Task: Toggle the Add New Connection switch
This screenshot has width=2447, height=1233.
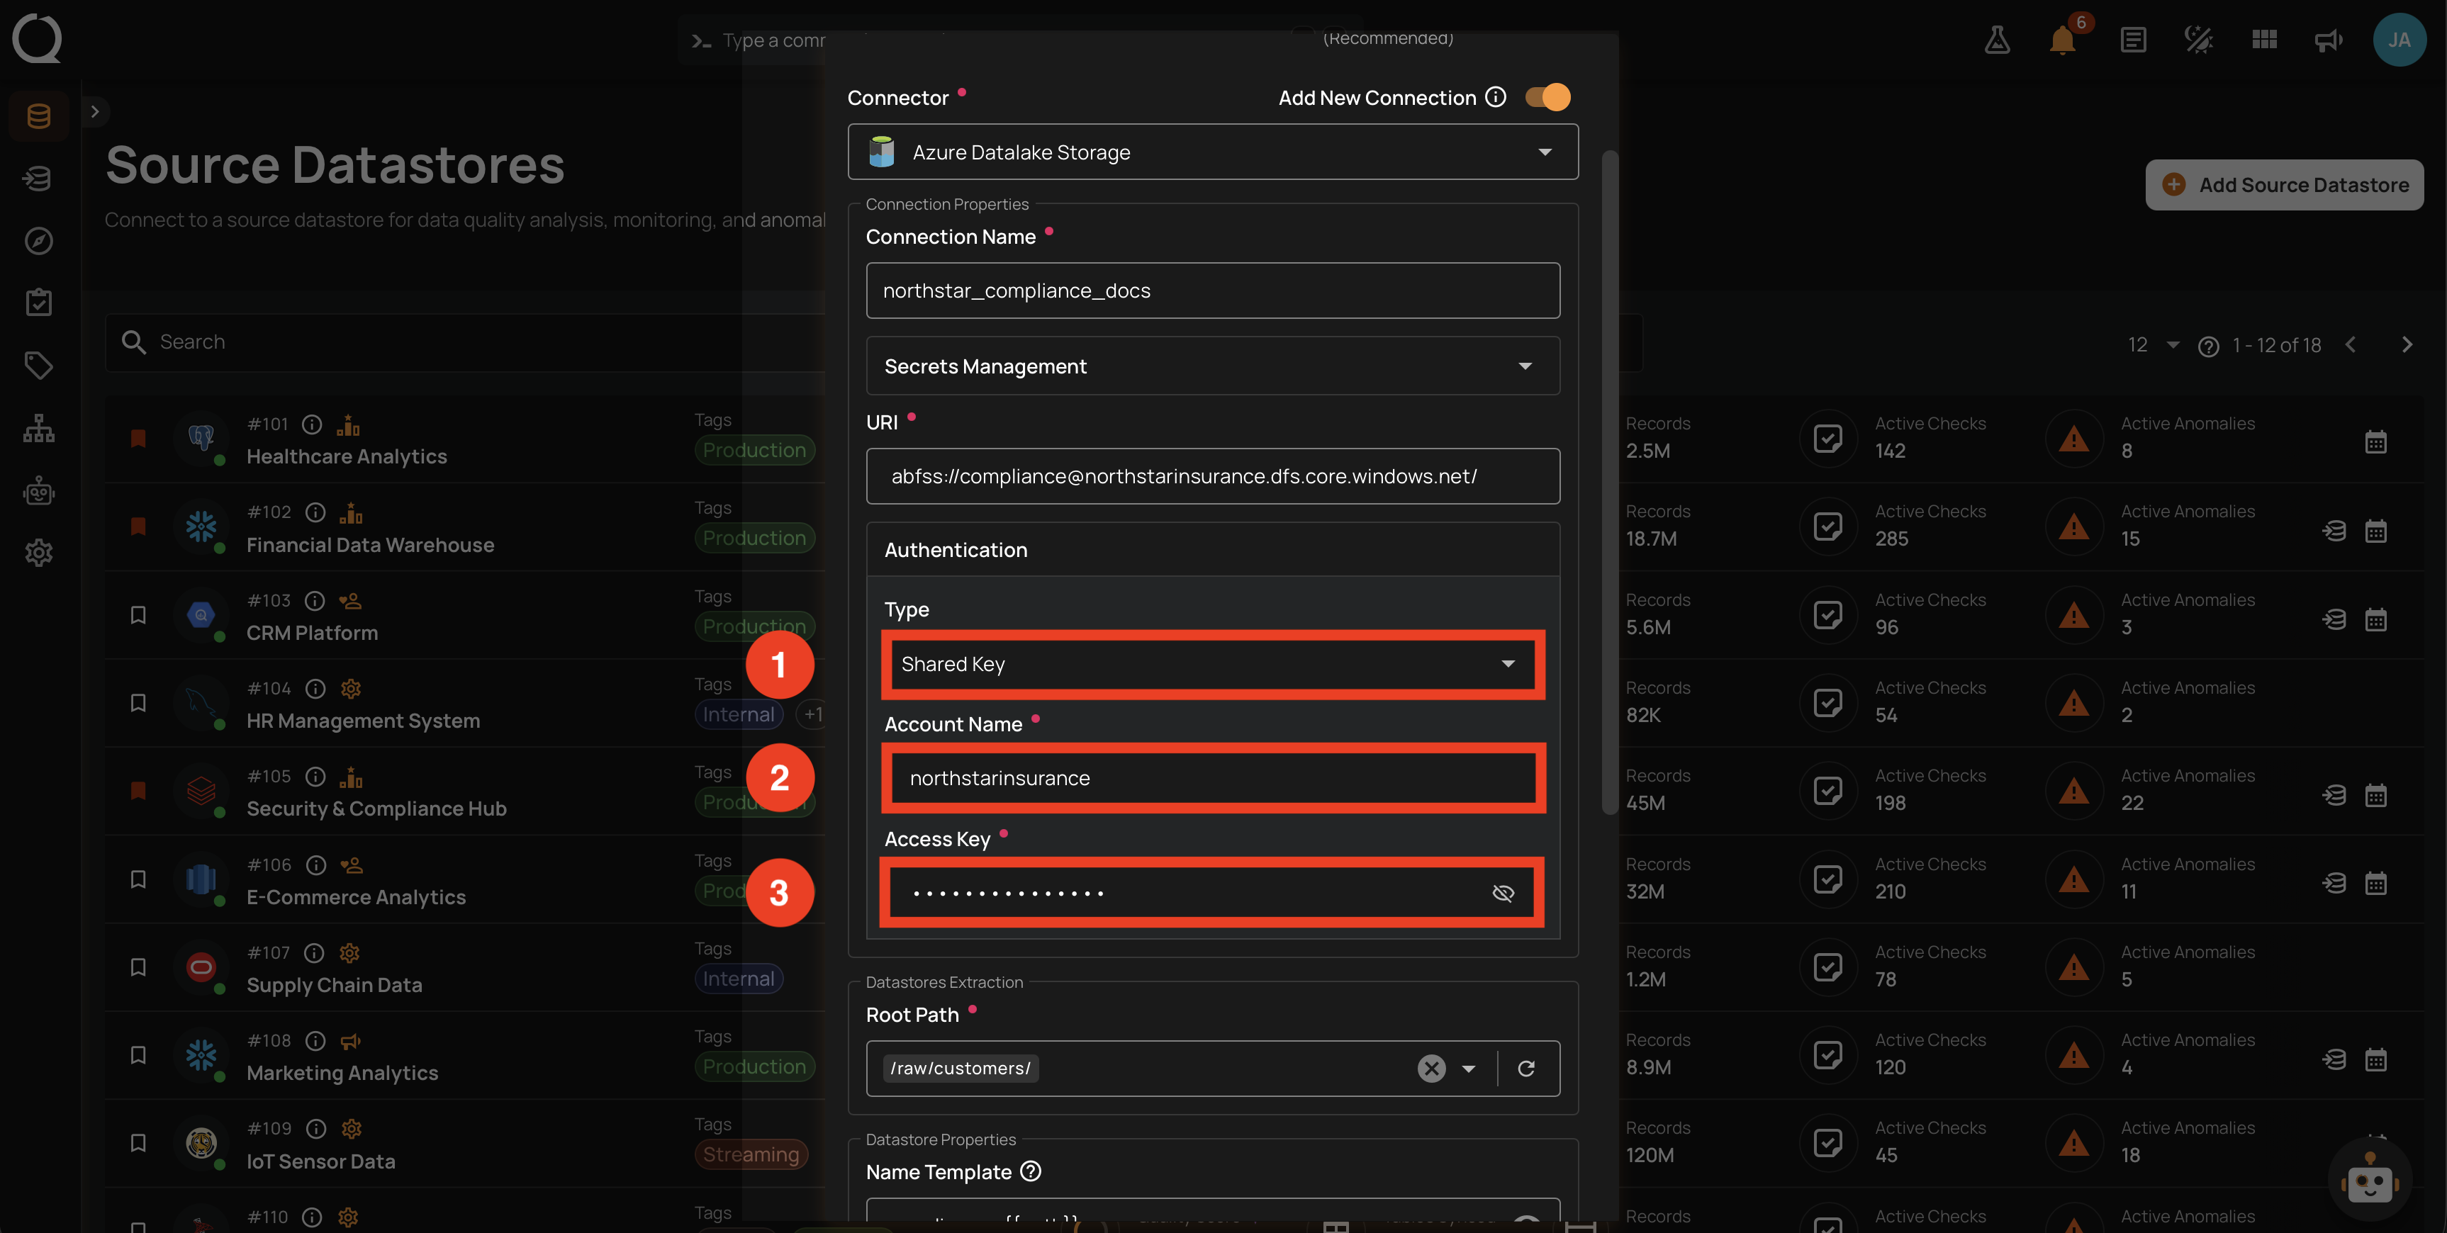Action: coord(1547,97)
